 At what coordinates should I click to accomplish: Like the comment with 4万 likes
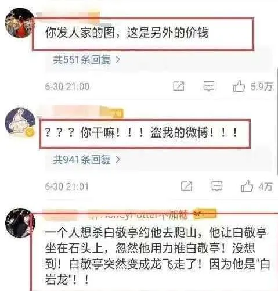pyautogui.click(x=247, y=186)
